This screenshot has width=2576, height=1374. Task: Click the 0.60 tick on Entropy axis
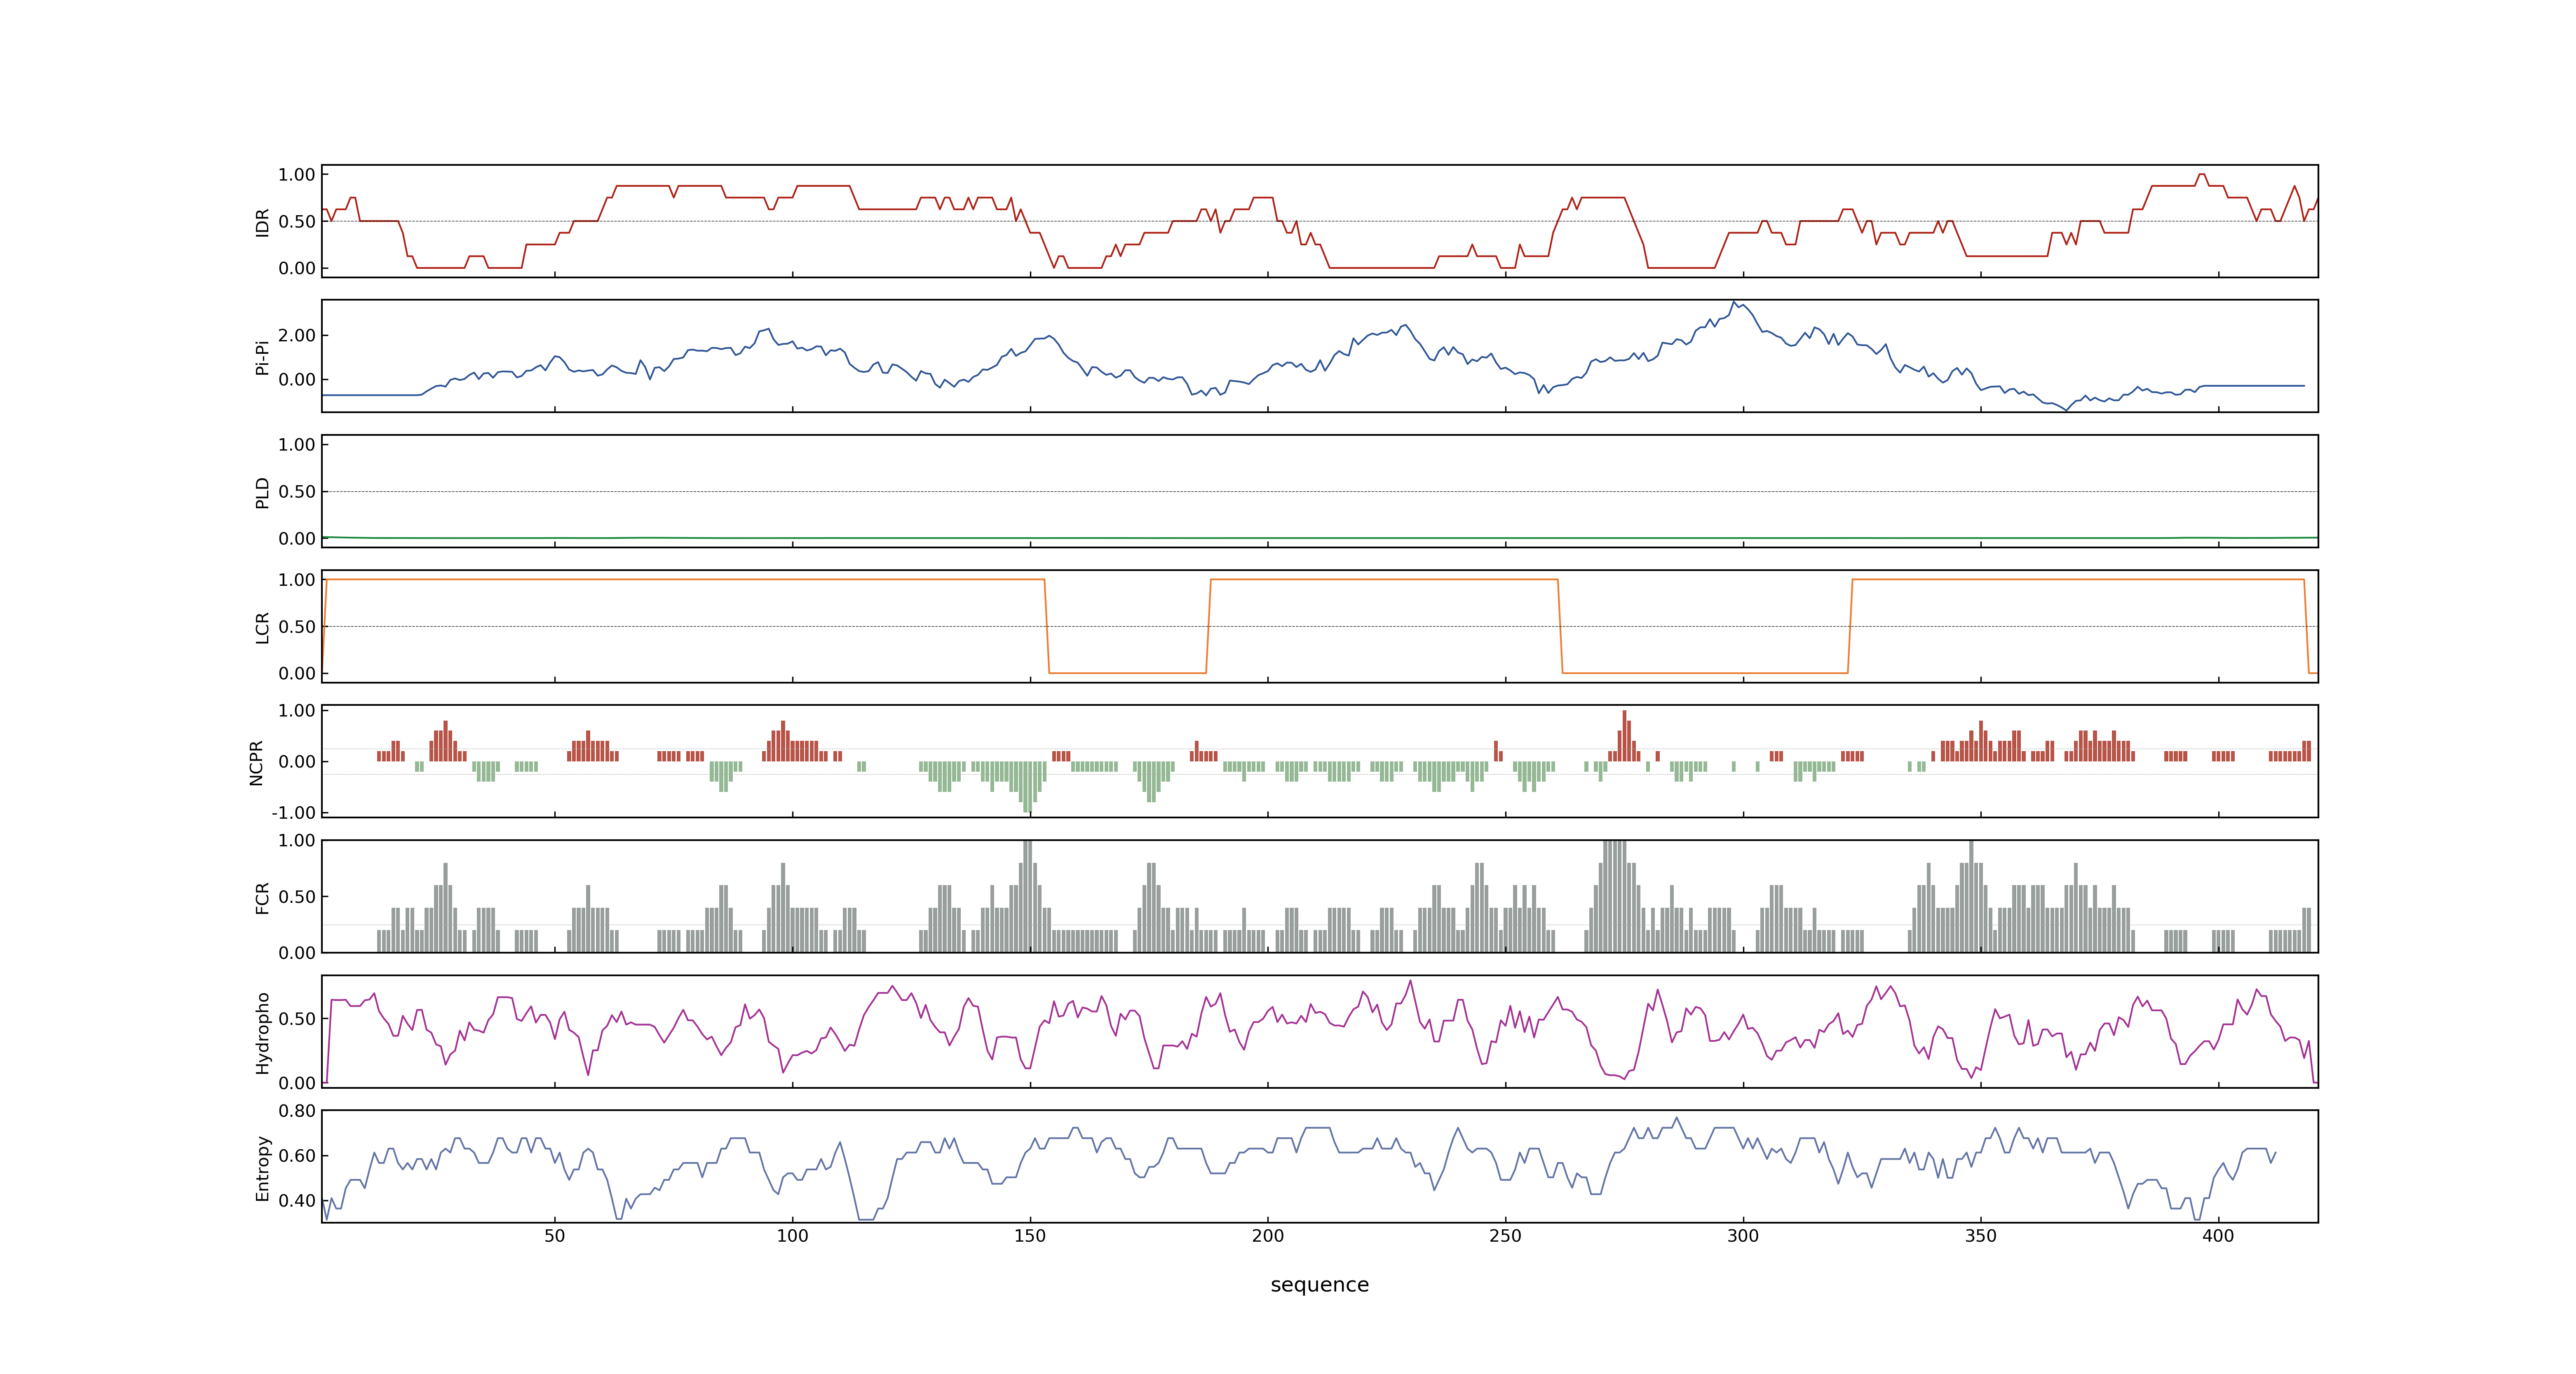[x=297, y=1155]
